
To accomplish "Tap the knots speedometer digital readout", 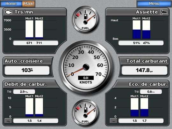I will (86, 78).
